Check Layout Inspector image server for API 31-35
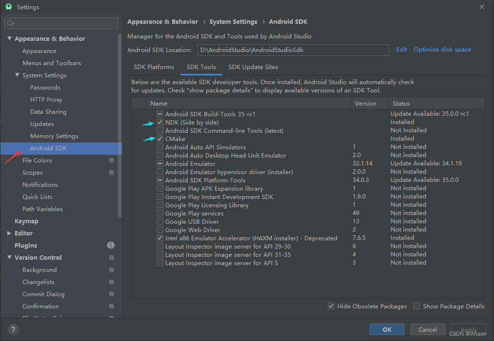The image size is (494, 341). 160,254
